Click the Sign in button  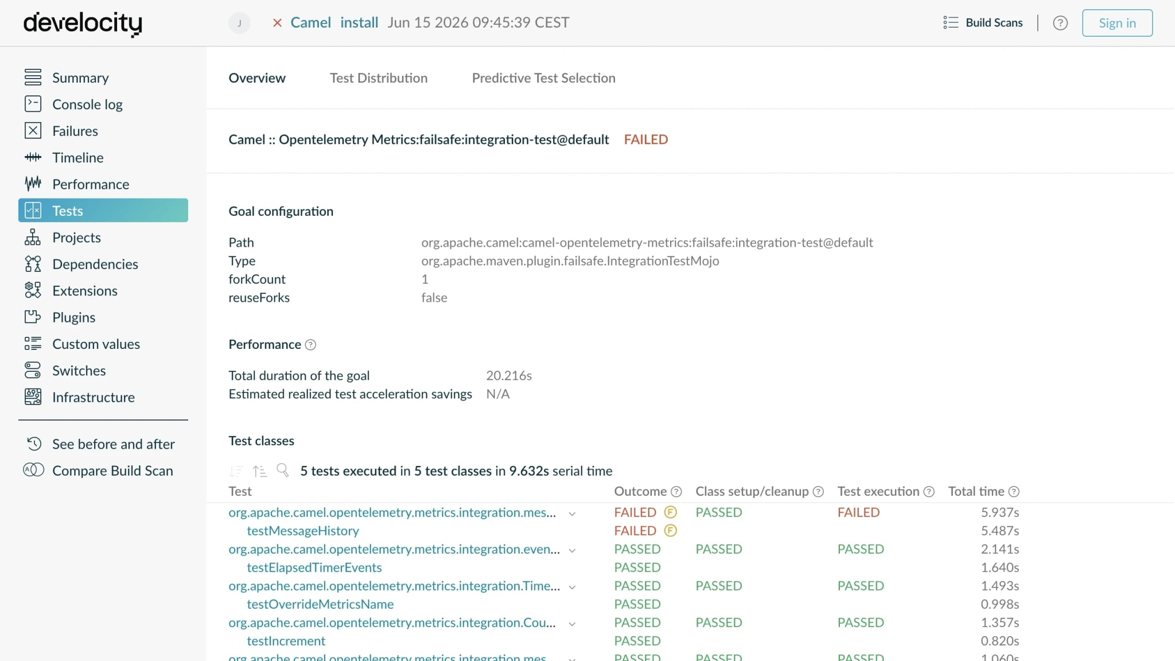click(x=1117, y=23)
